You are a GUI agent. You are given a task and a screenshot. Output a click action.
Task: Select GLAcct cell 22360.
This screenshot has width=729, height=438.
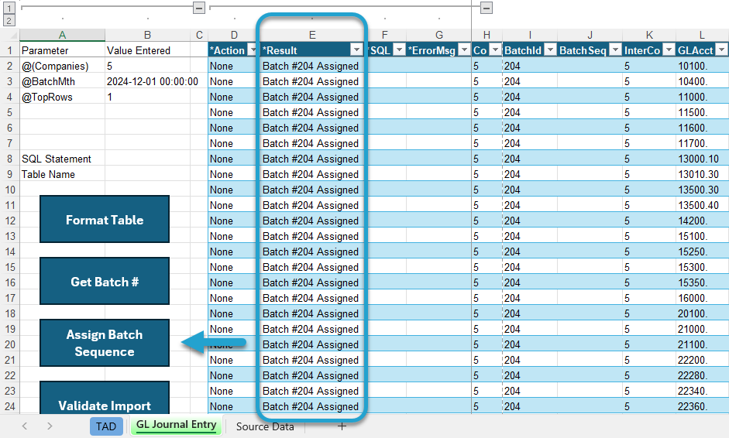click(702, 406)
